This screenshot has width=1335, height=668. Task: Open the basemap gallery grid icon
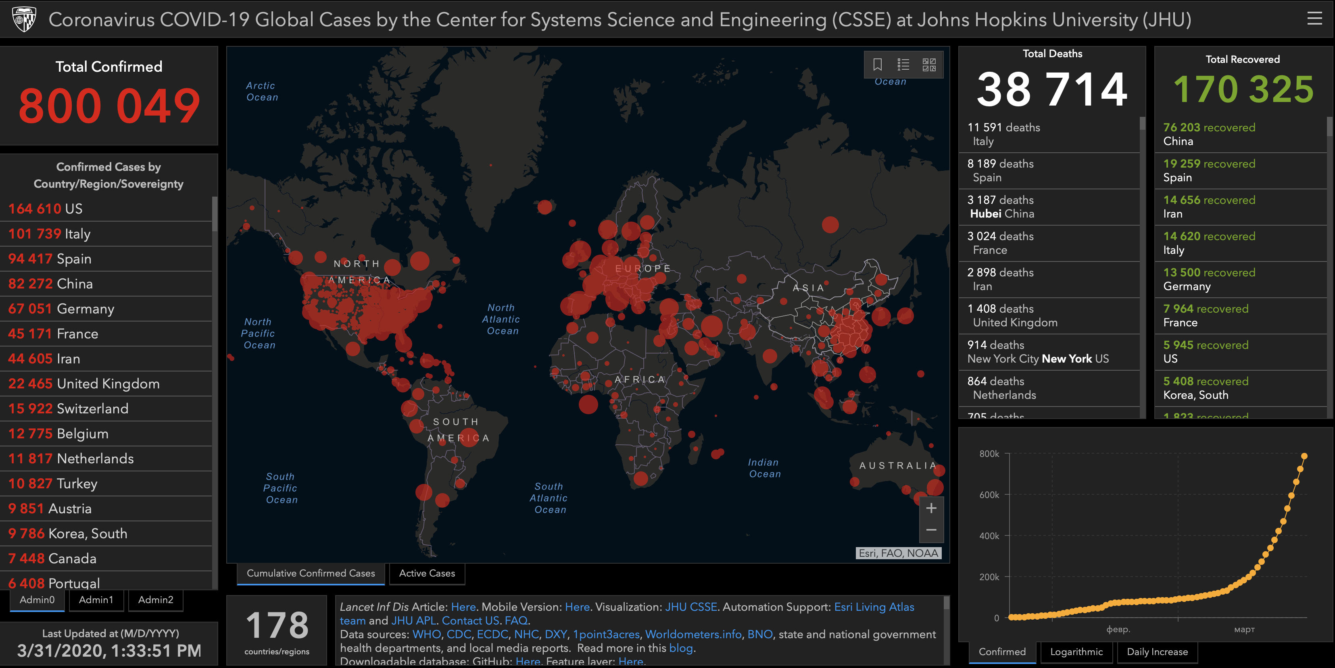pyautogui.click(x=929, y=65)
